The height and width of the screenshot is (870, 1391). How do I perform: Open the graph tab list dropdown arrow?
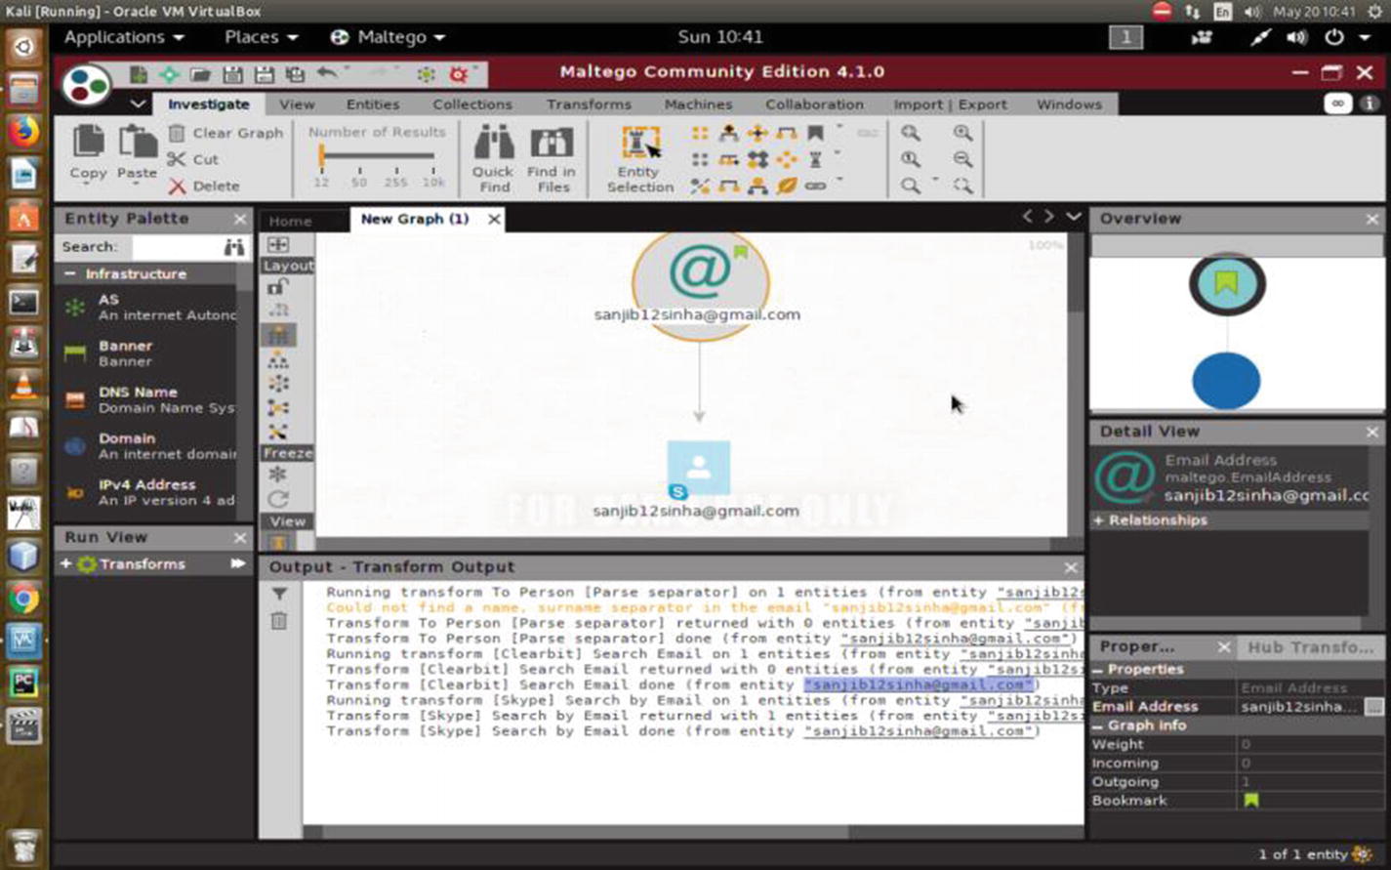(1074, 217)
